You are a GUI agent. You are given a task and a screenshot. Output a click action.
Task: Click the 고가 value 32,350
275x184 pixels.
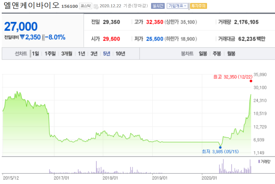[155, 22]
